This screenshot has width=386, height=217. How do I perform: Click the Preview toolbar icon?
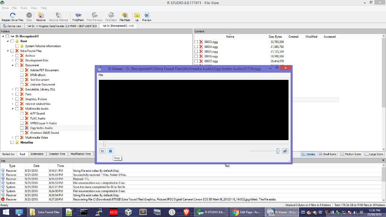tap(146, 15)
